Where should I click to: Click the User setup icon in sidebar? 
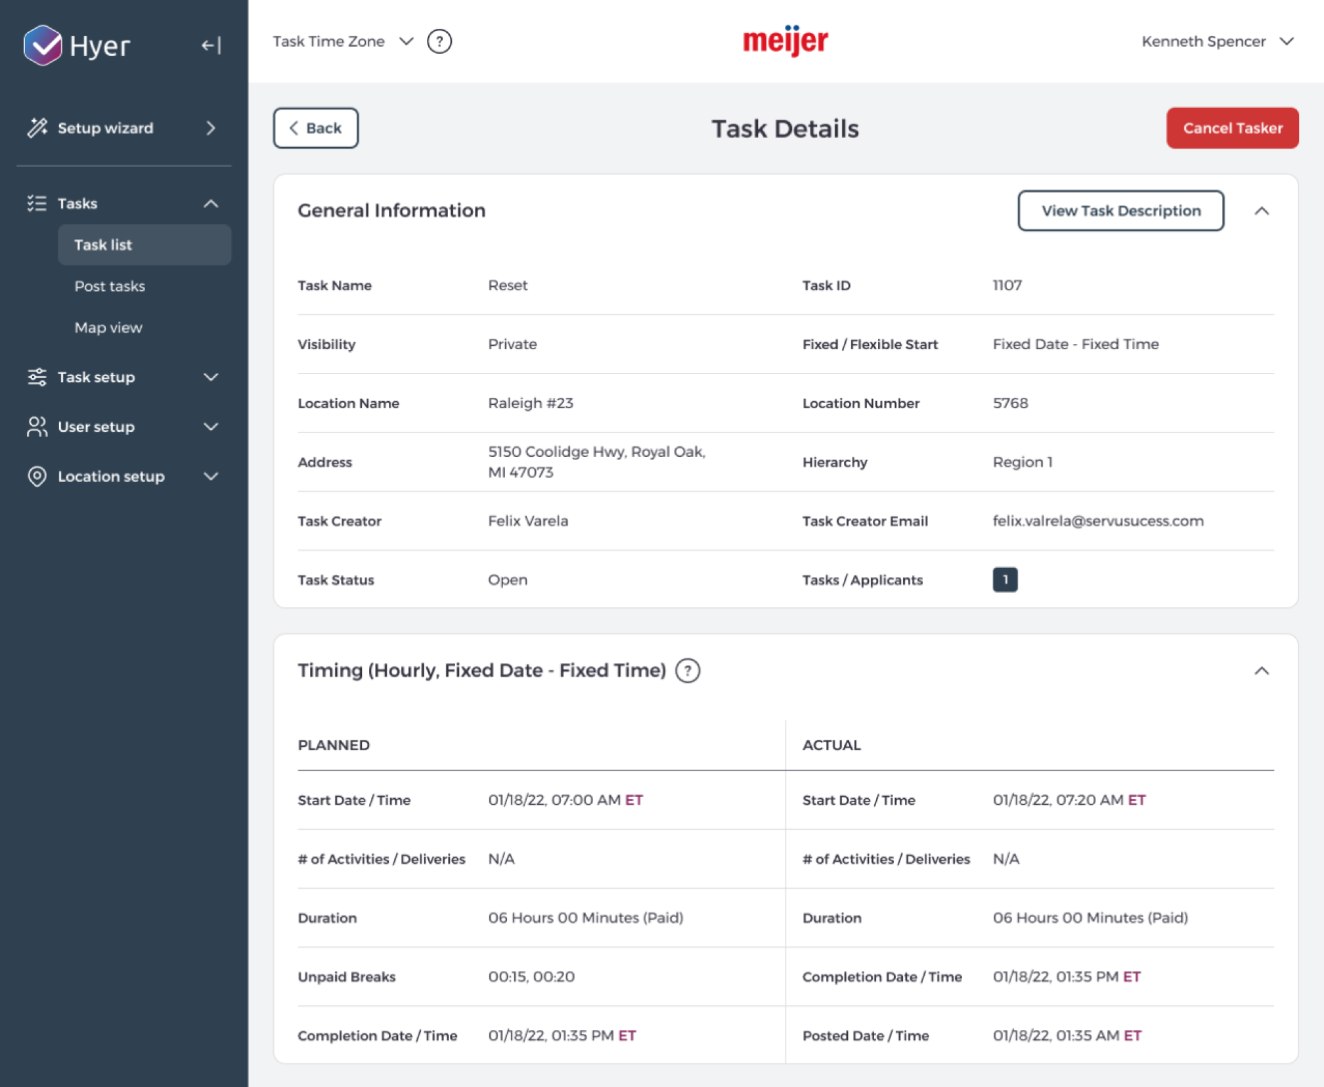tap(37, 427)
